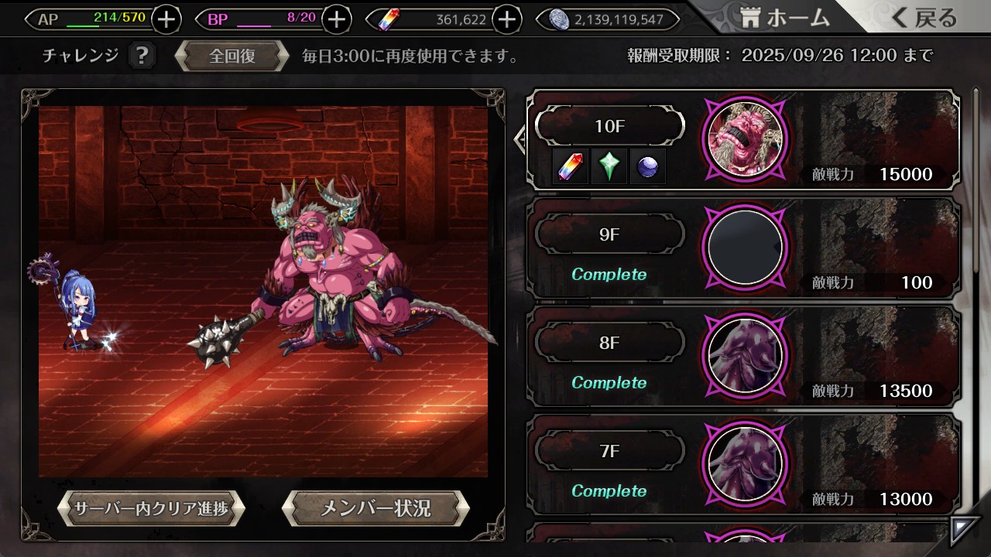
Task: Collapse the floor list with the left arrow
Action: [520, 139]
